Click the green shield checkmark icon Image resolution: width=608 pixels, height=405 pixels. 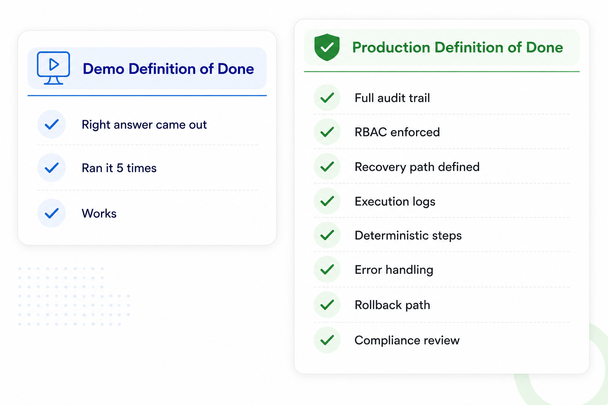coord(327,47)
